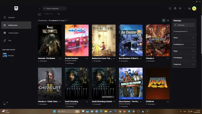Open options menu for Chivalry 2 - Public Testing
This screenshot has height=114, width=202.
60,102
